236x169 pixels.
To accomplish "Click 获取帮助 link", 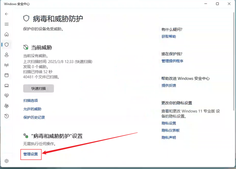I will 169,37.
